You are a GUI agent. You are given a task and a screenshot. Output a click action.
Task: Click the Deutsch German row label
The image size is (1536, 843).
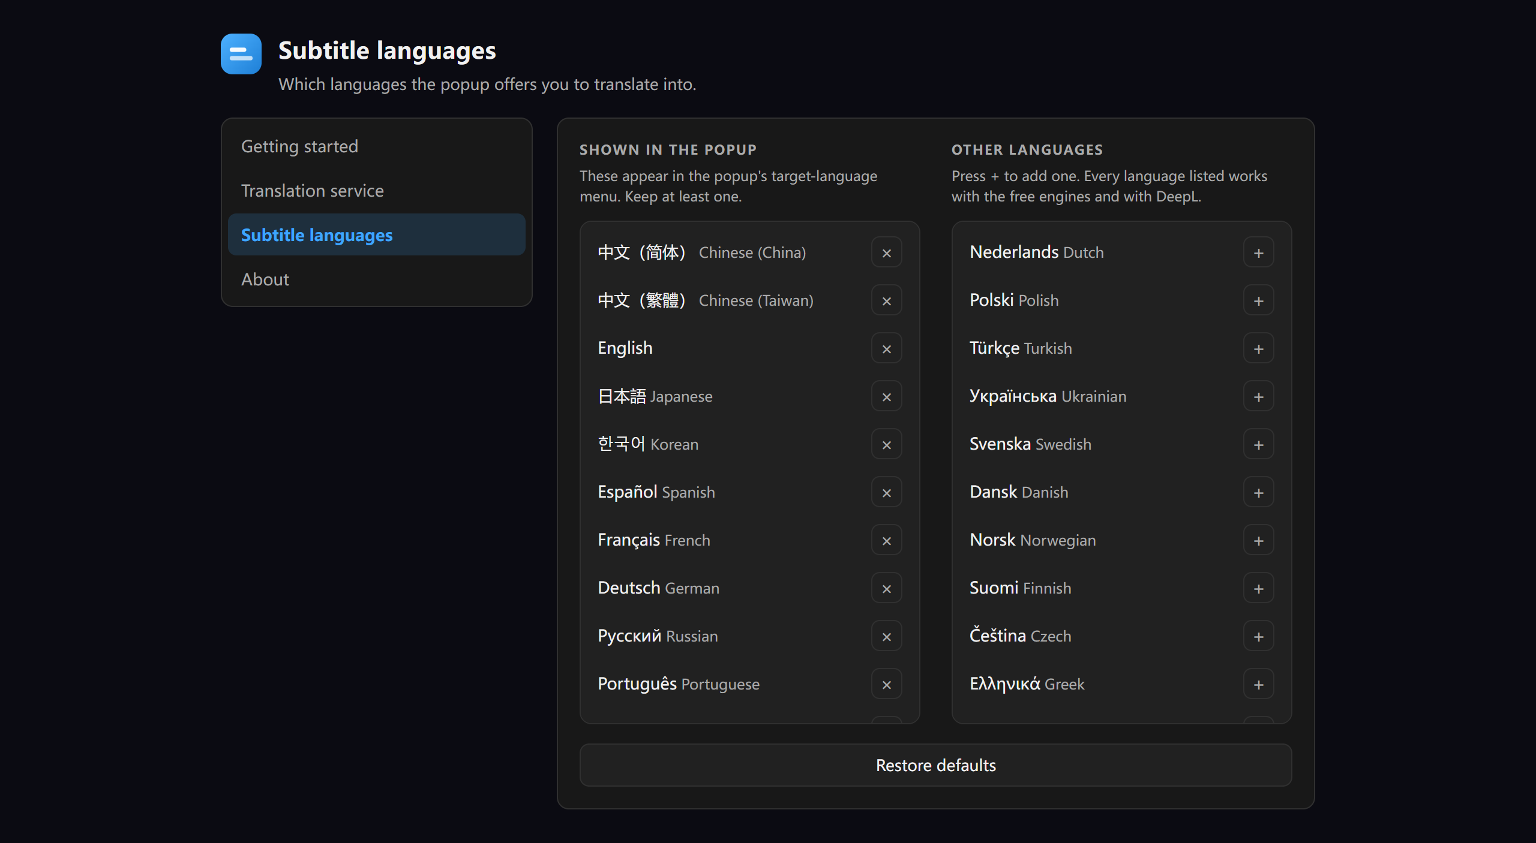pyautogui.click(x=658, y=588)
